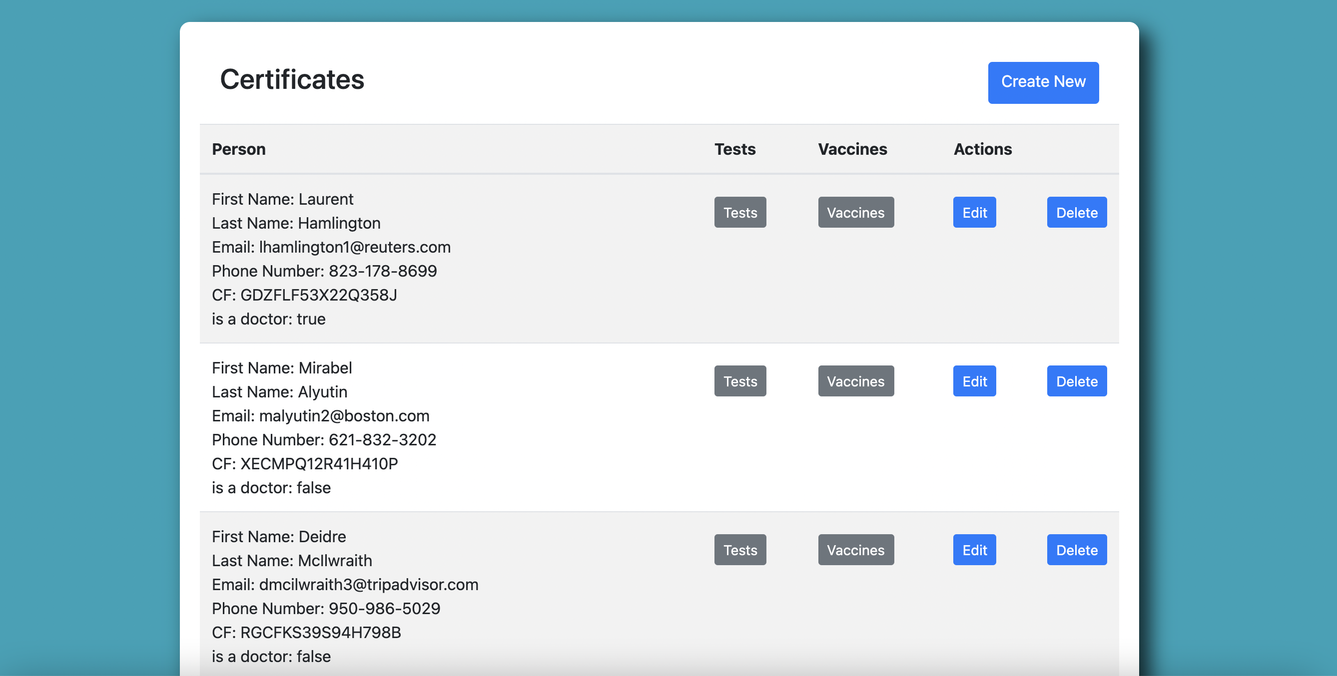Edit Mirabel Alyutin's record
1337x676 pixels.
[x=974, y=381]
